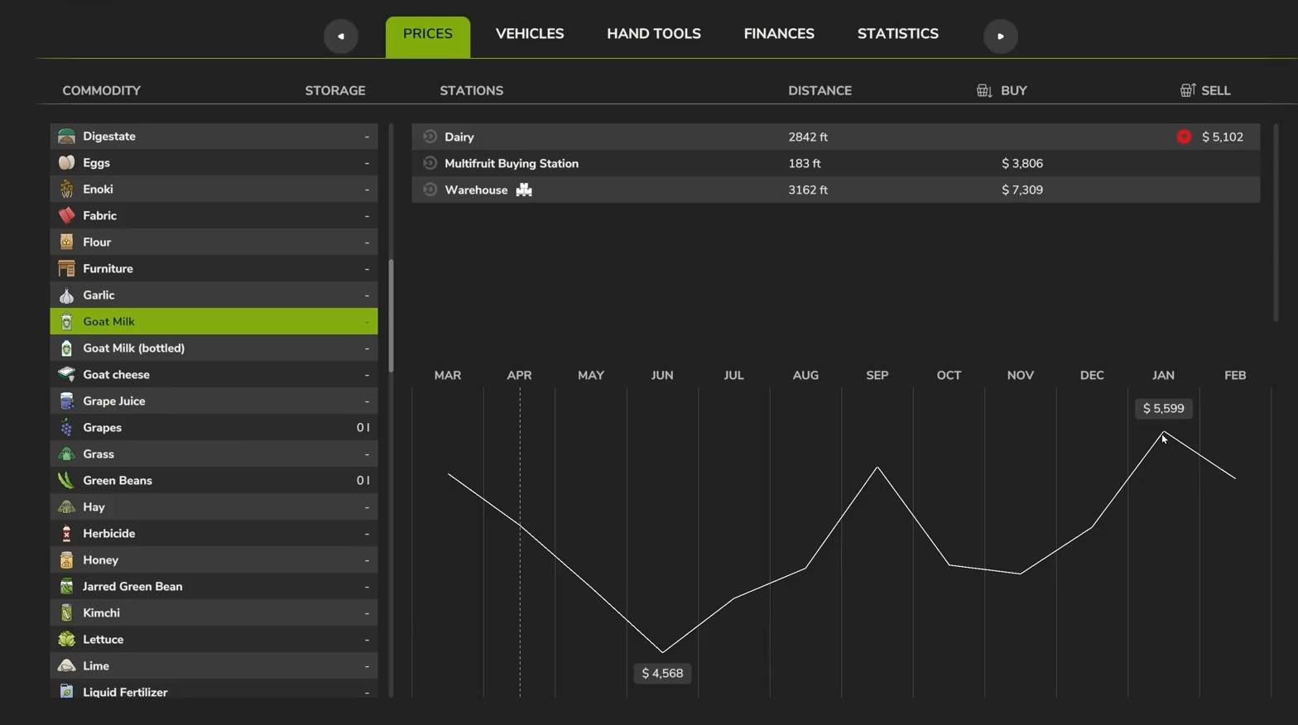Click the red marker next to $ 5,102

1184,137
